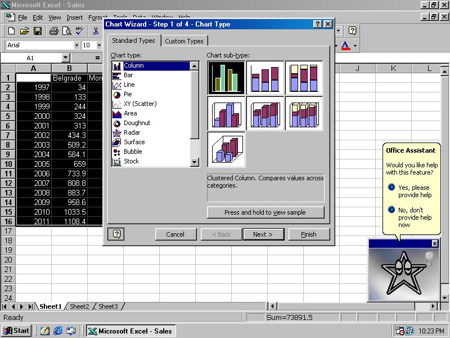Viewport: 450px width, 338px height.
Task: Switch to the Custom Types tab
Action: coord(184,41)
